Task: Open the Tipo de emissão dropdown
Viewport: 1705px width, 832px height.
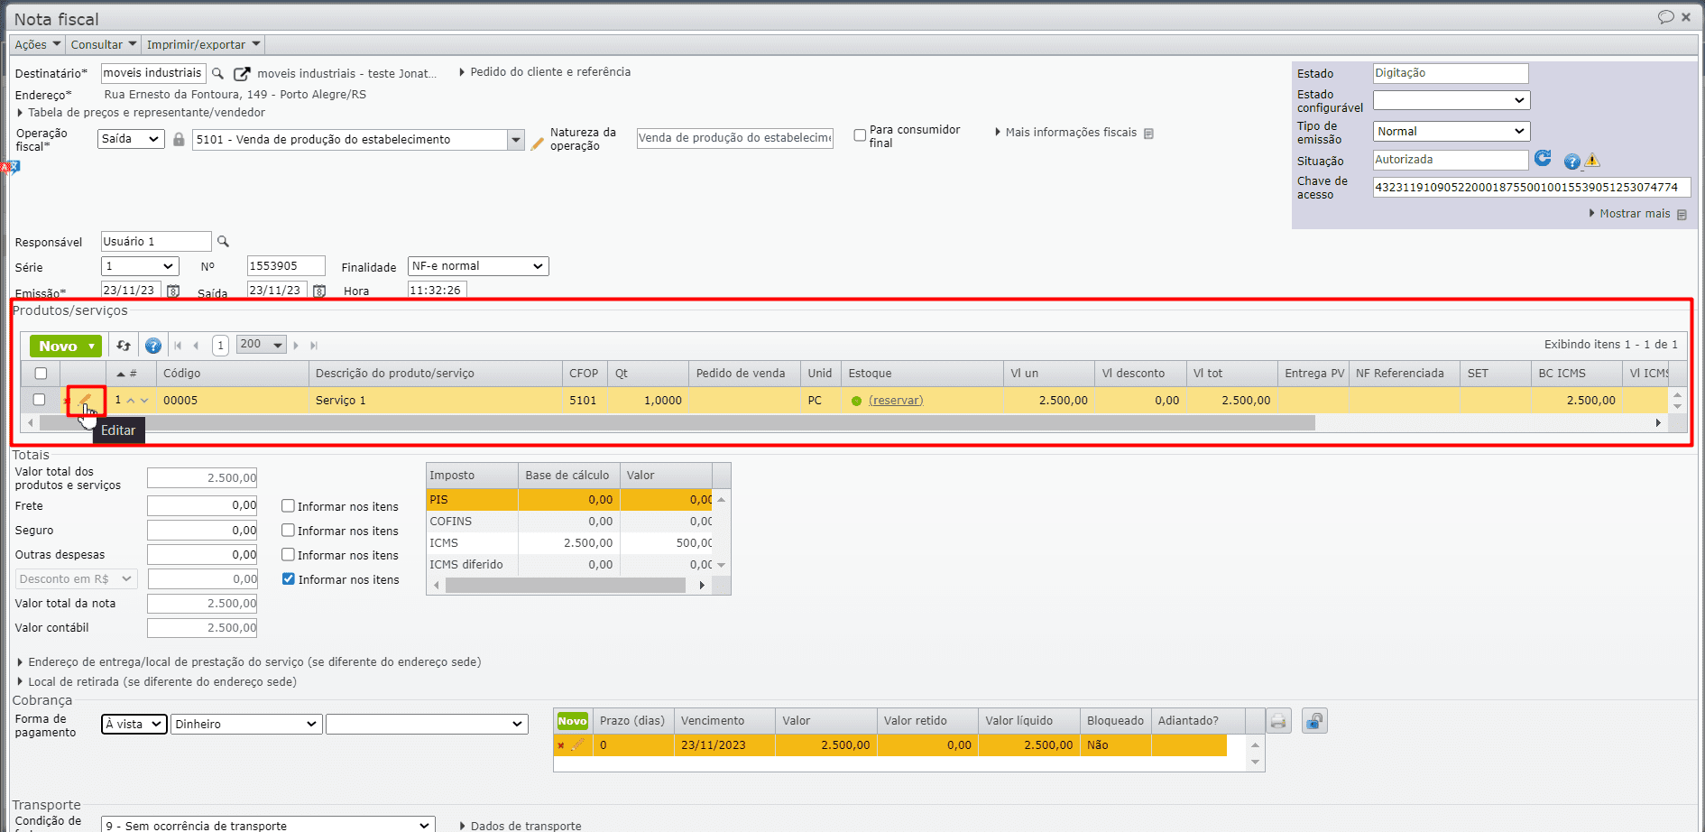Action: pyautogui.click(x=1452, y=131)
